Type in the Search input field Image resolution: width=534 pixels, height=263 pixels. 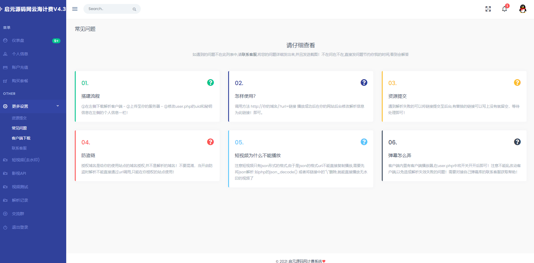tap(109, 9)
